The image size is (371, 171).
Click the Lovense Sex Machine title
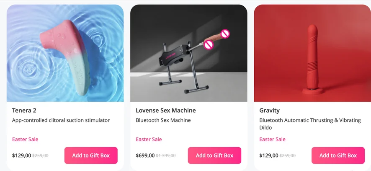click(166, 110)
